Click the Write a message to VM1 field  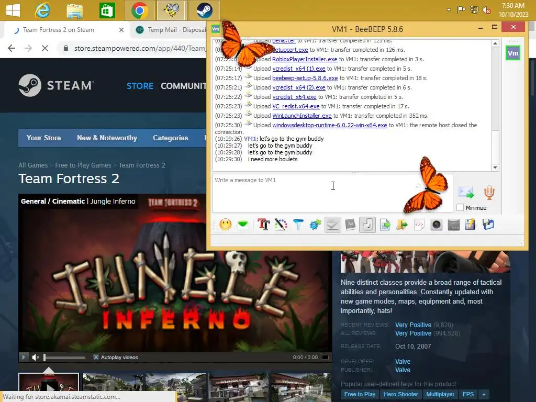point(332,193)
